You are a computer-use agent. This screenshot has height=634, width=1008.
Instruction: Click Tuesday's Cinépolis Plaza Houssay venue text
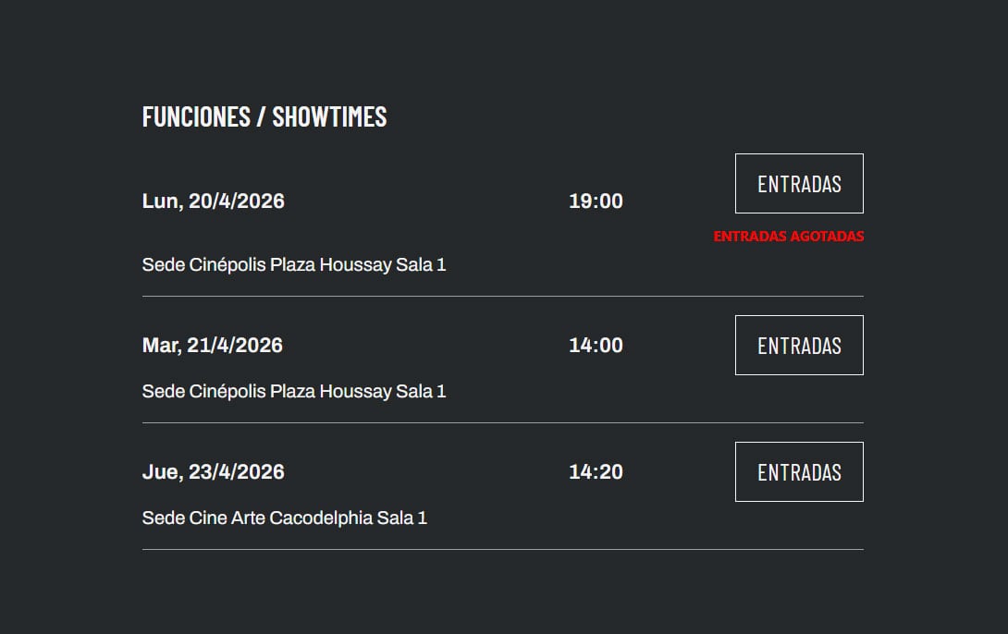coord(294,392)
